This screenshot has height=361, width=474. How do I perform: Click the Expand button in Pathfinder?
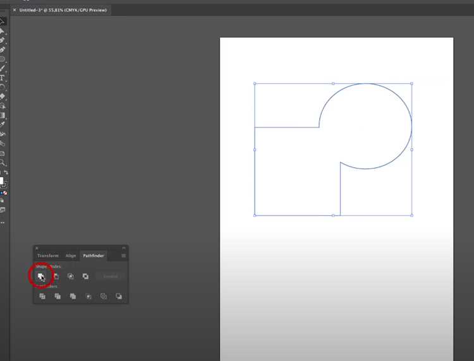pos(110,276)
